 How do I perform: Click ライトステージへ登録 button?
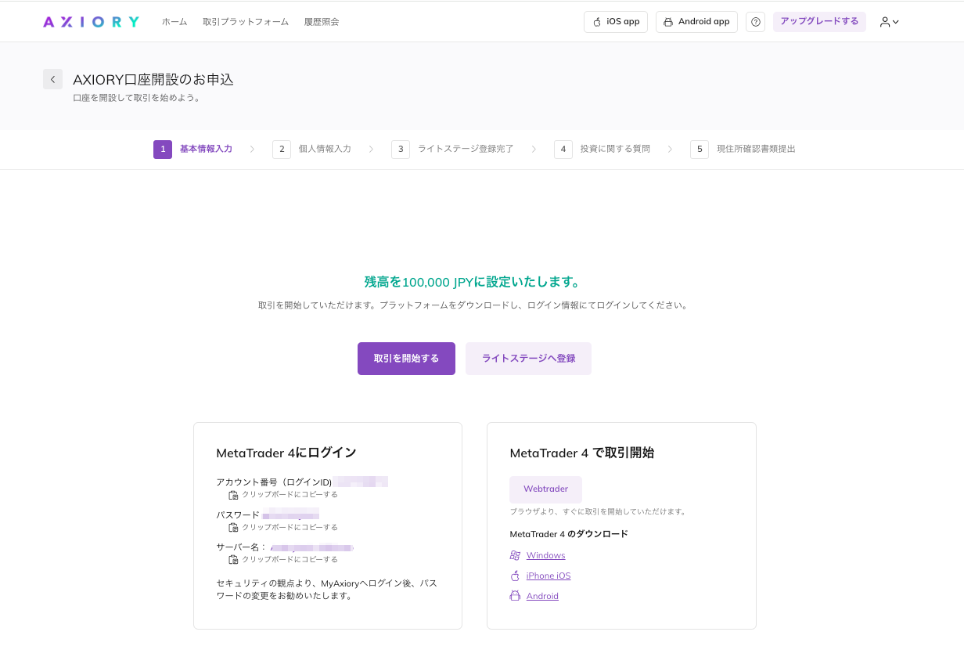pyautogui.click(x=528, y=359)
